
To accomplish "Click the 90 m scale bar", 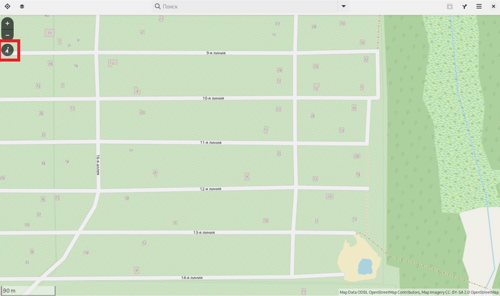I will pyautogui.click(x=28, y=290).
